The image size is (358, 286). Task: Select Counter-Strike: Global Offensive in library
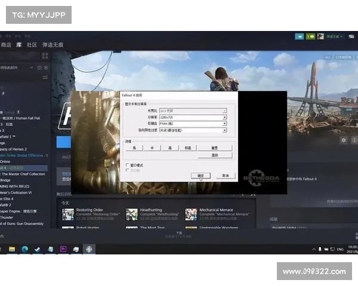(x=23, y=156)
